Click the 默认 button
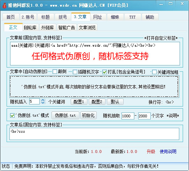 [115, 102]
